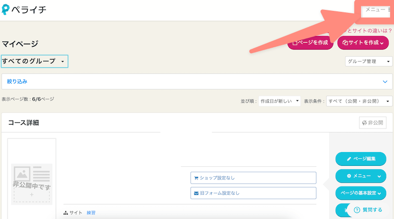Click the ページ編集 pencil button
This screenshot has width=394, height=219.
[361, 159]
